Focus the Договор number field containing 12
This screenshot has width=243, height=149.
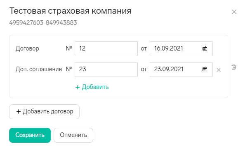(106, 49)
